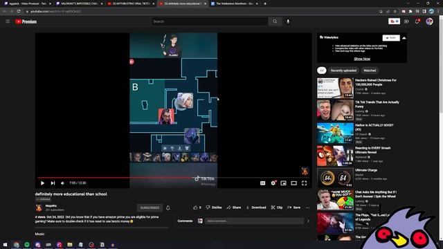
Task: Click the YouTube search input box
Action: click(210, 21)
